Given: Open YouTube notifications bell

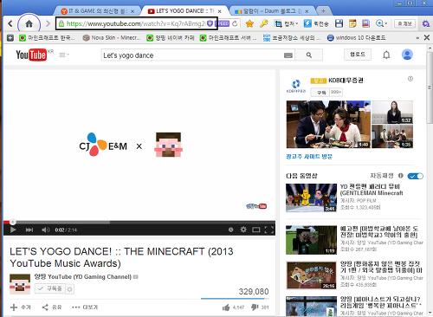Looking at the screenshot, I should coord(386,55).
